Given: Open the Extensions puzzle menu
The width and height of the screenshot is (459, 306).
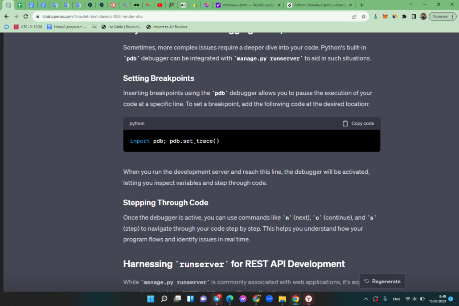Looking at the screenshot, I should pyautogui.click(x=404, y=16).
